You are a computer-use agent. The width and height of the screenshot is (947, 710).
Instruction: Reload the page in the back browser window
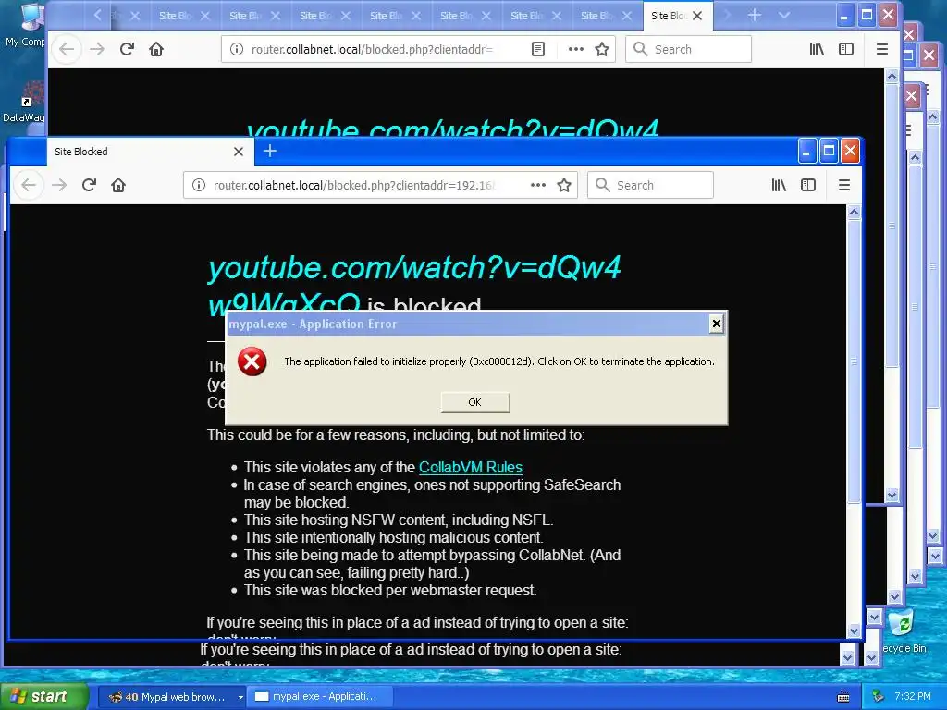[127, 49]
